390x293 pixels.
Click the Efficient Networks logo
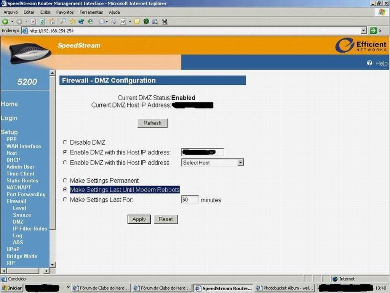(361, 45)
